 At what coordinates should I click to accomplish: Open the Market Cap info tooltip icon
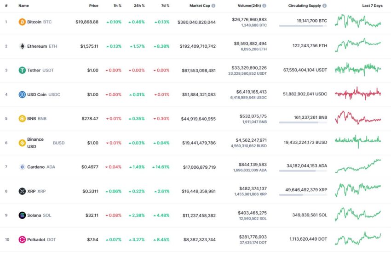(213, 6)
